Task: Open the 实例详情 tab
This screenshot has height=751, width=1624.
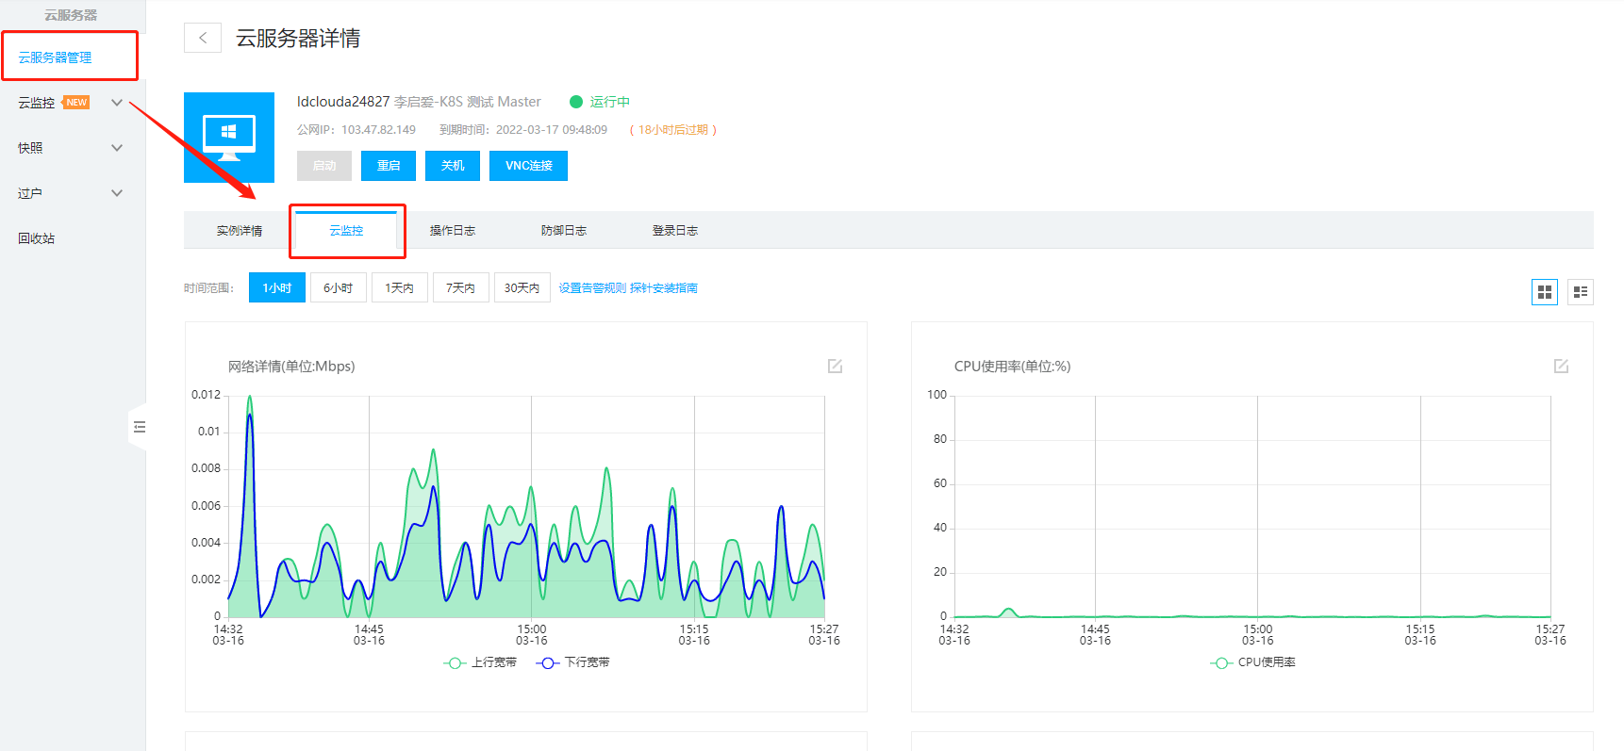Action: click(239, 231)
